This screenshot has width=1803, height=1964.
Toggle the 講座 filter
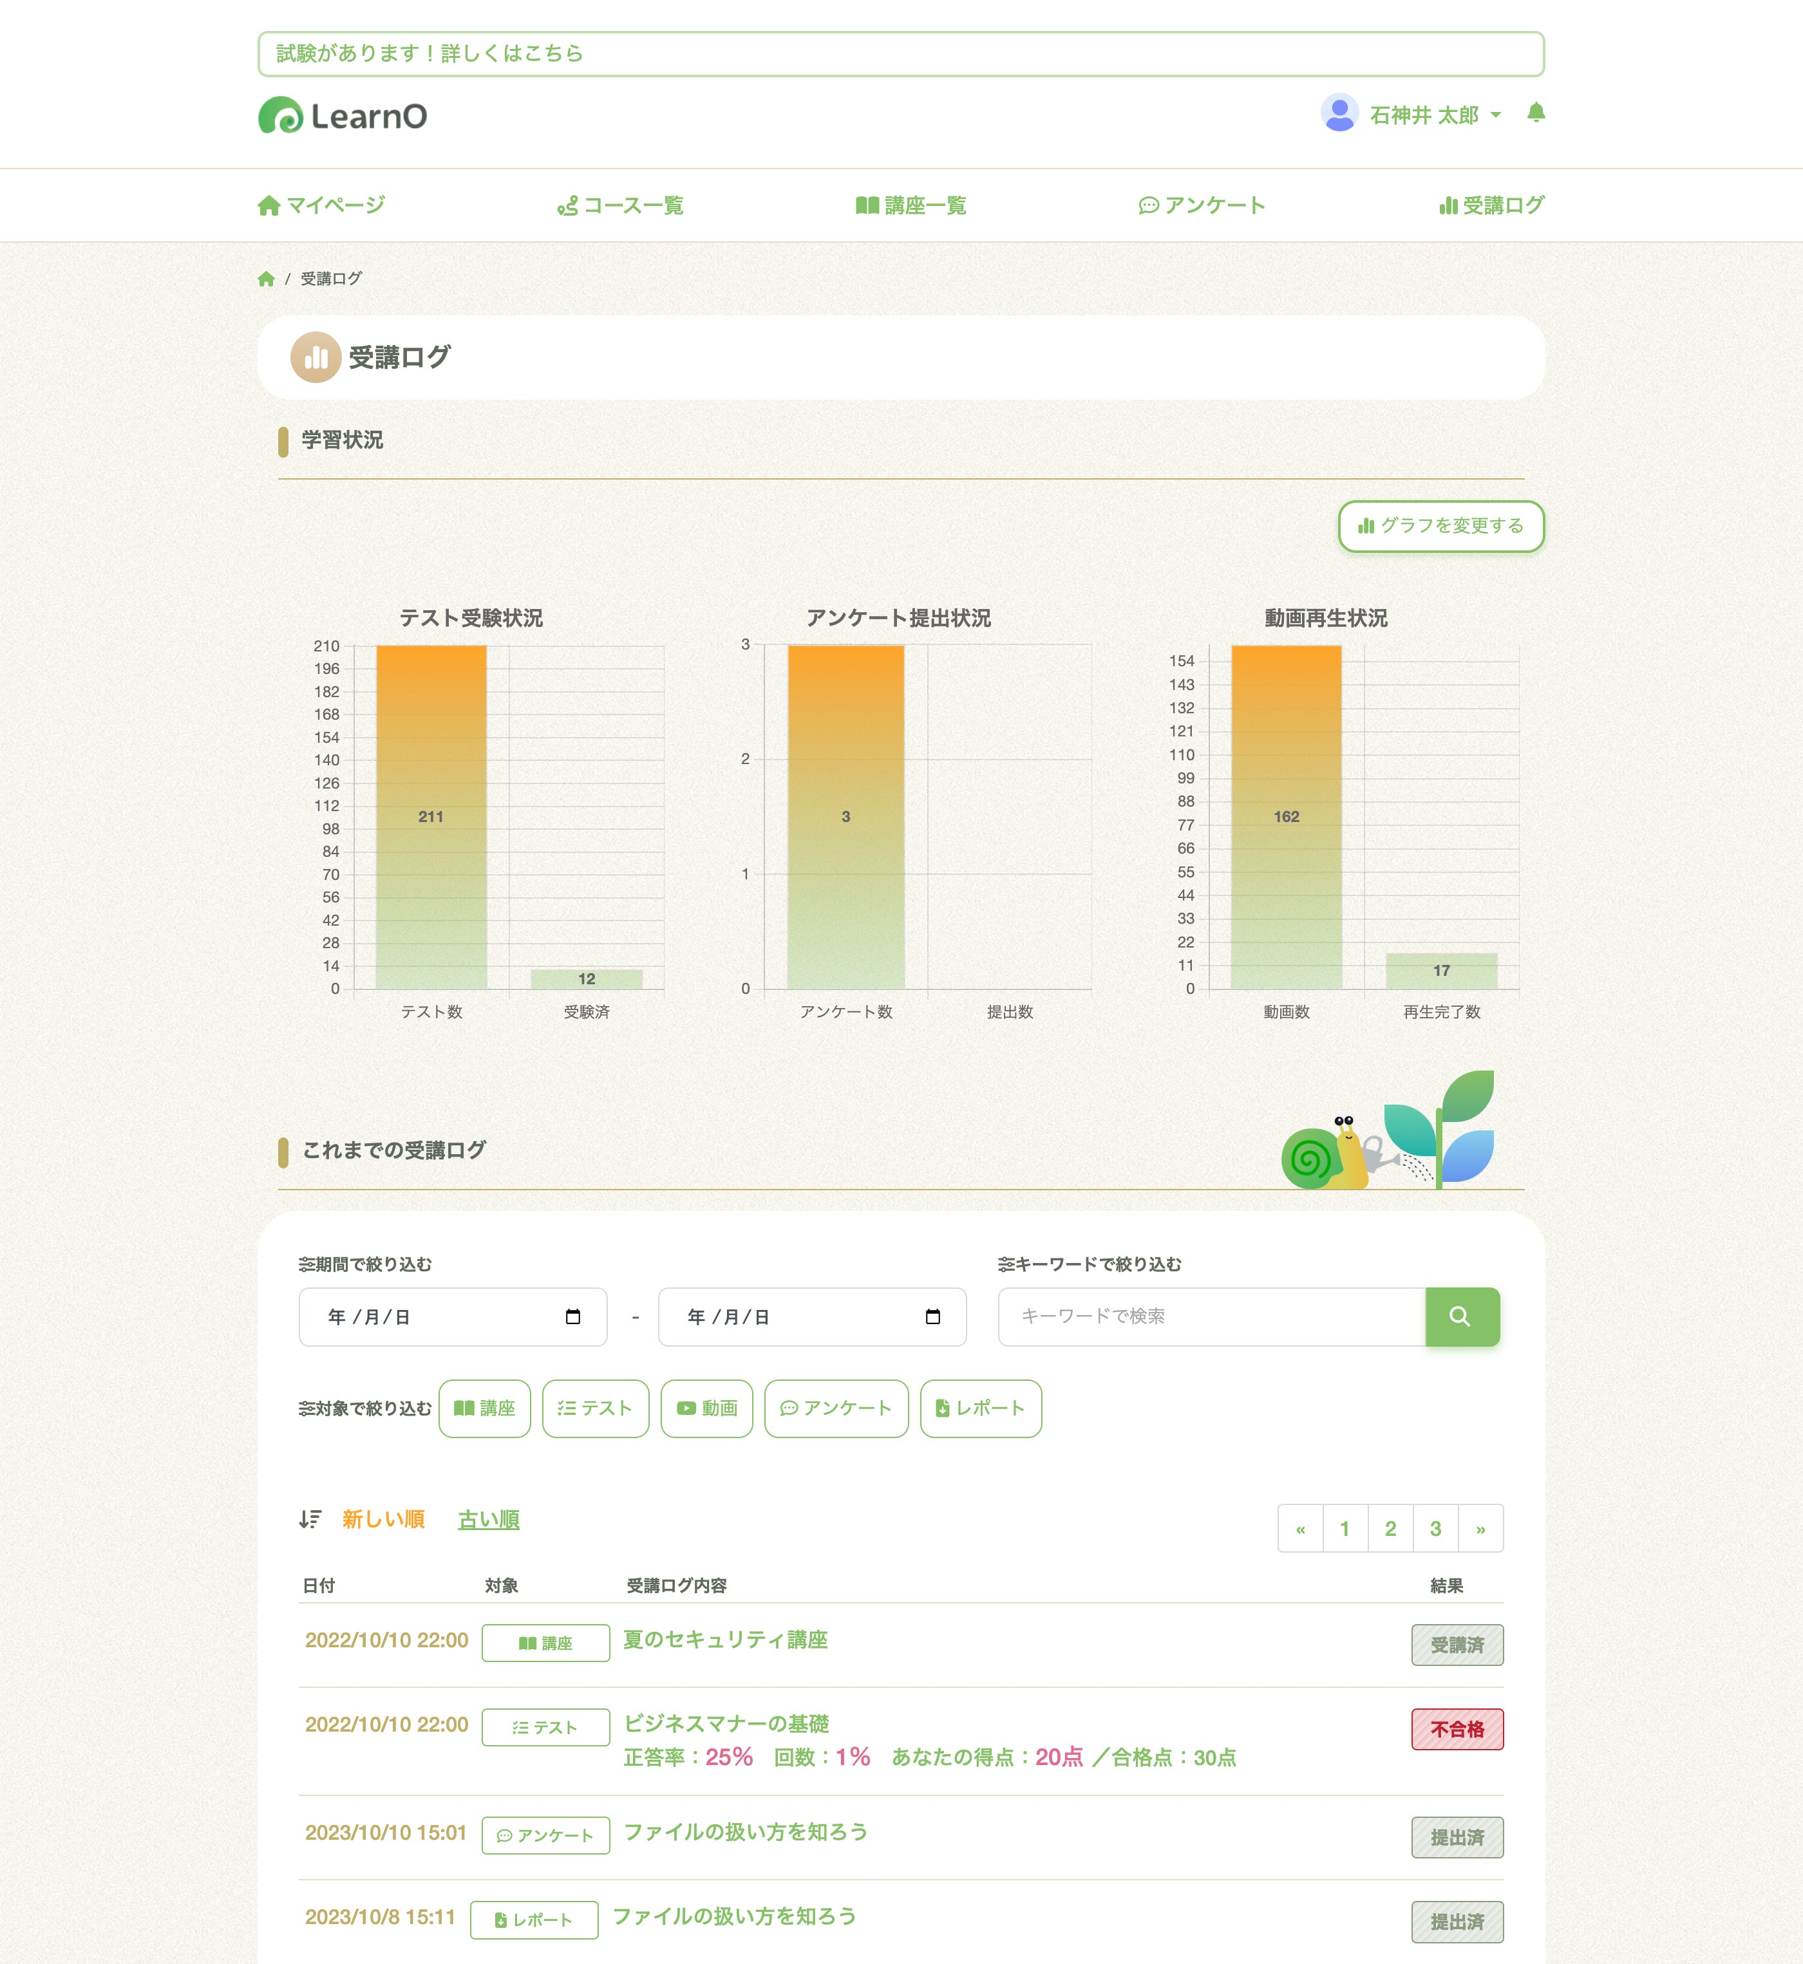(485, 1408)
